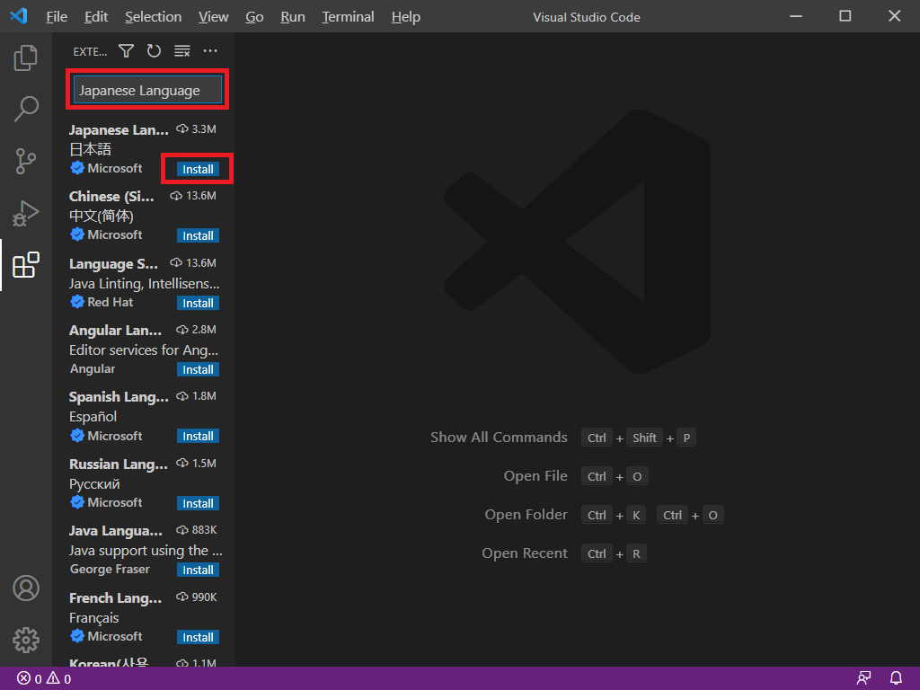Install the Angular Language Service extension
Viewport: 920px width, 690px height.
(198, 369)
